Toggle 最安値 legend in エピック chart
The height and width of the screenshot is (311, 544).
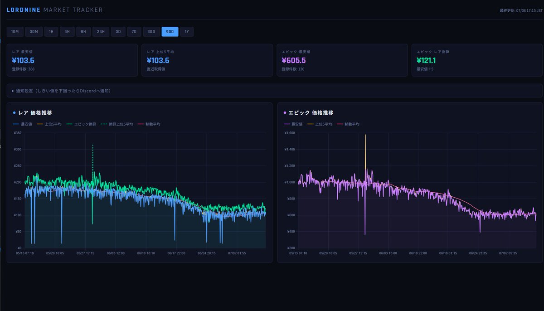pos(292,124)
